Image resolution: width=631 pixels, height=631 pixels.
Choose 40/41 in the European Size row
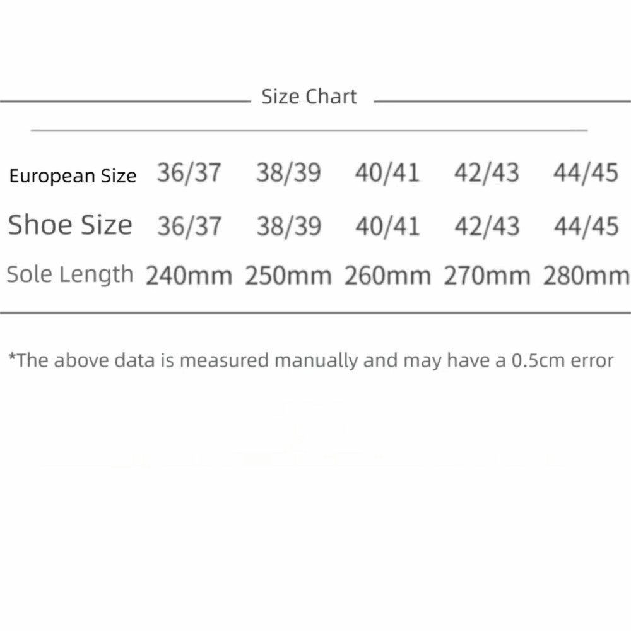pyautogui.click(x=387, y=173)
